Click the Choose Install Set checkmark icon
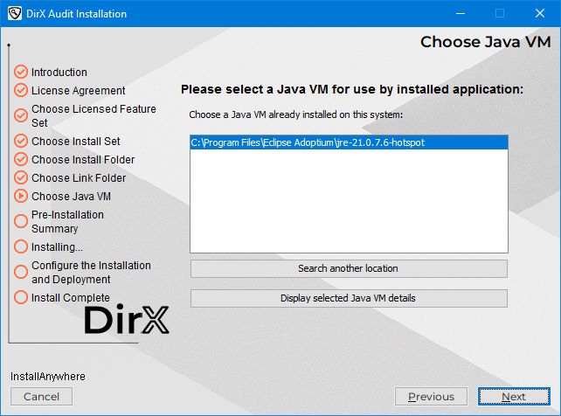 tap(21, 141)
